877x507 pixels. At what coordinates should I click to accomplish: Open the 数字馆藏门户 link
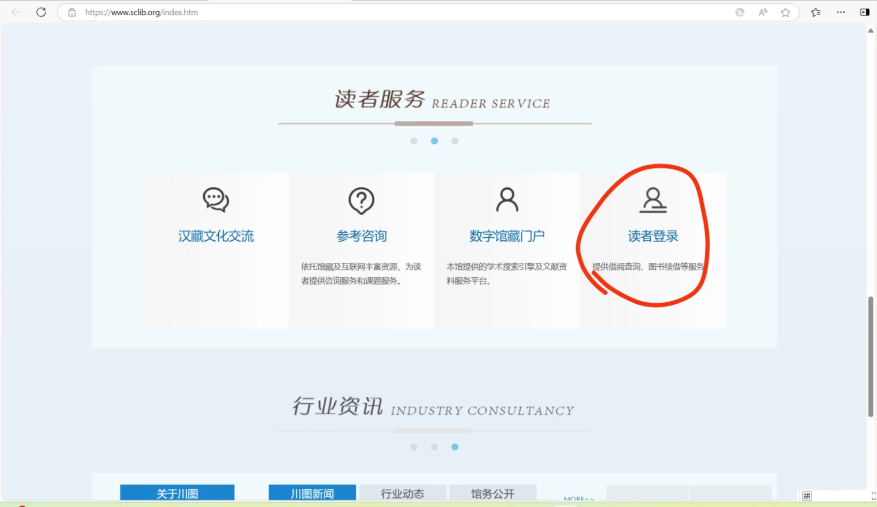pos(507,236)
